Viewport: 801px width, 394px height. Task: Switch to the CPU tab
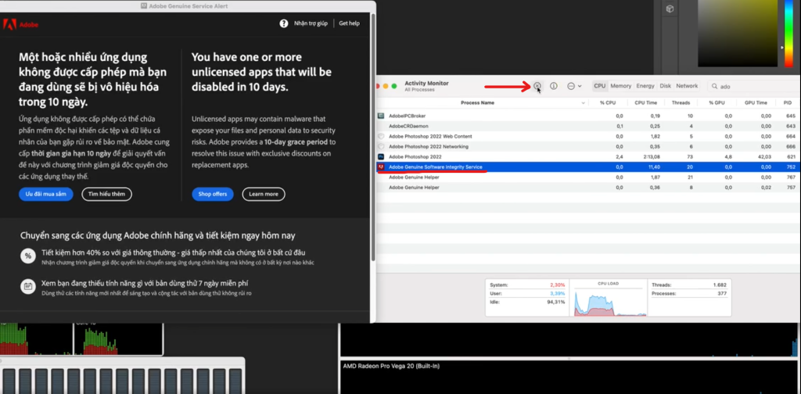600,86
